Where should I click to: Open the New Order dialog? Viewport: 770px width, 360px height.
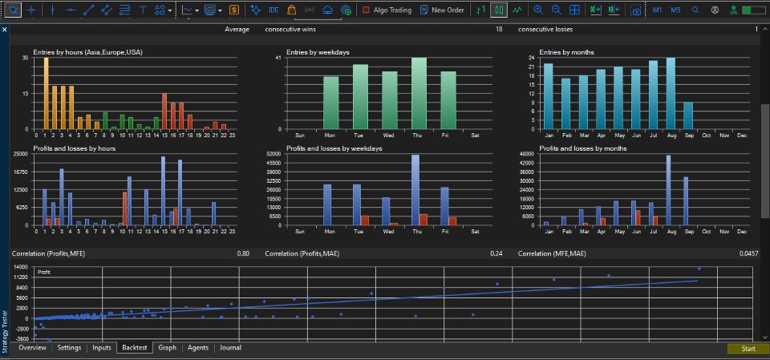pyautogui.click(x=442, y=10)
